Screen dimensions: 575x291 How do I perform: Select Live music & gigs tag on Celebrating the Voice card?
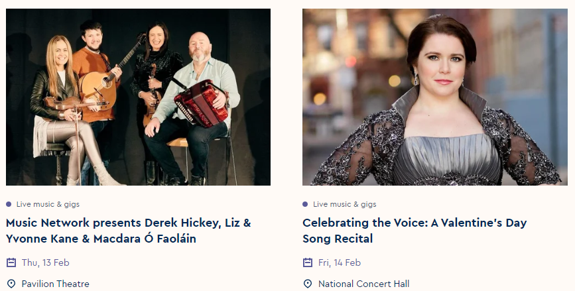(344, 204)
